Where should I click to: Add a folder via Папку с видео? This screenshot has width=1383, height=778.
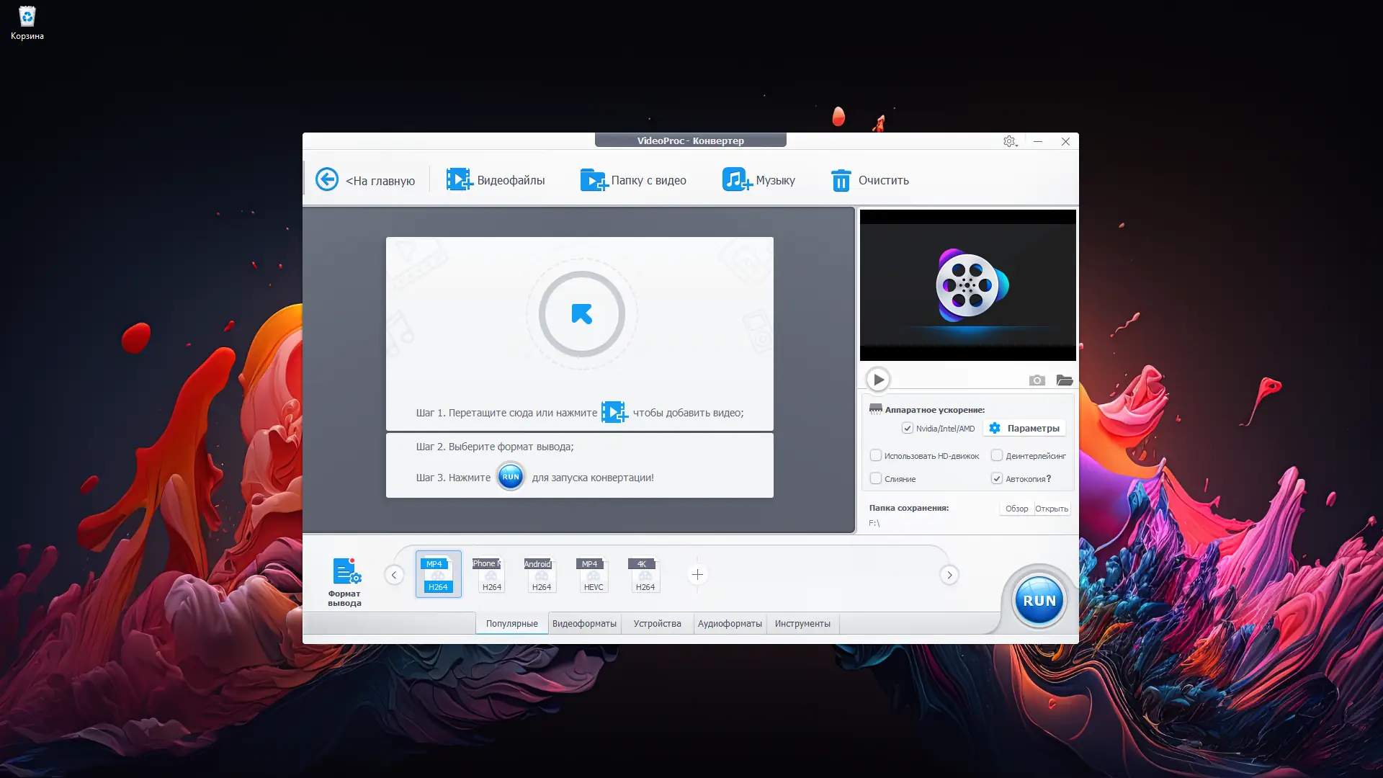[x=594, y=179]
